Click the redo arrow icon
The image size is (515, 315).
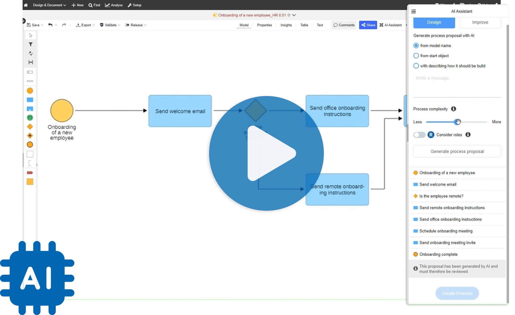64,25
